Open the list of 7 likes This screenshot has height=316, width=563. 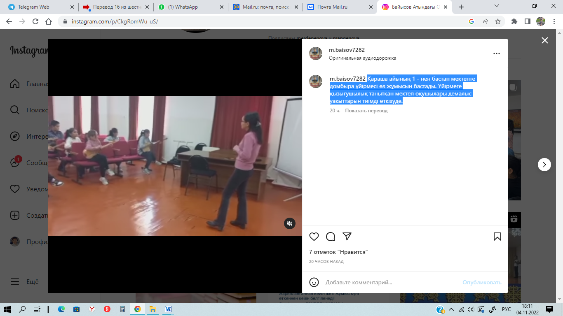coord(338,252)
